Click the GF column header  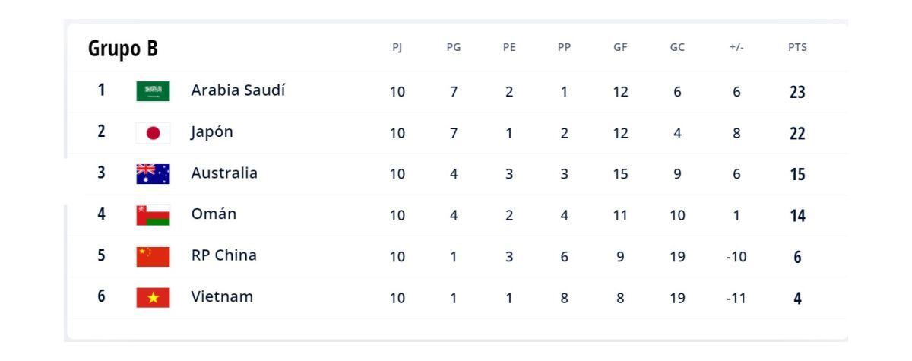620,48
